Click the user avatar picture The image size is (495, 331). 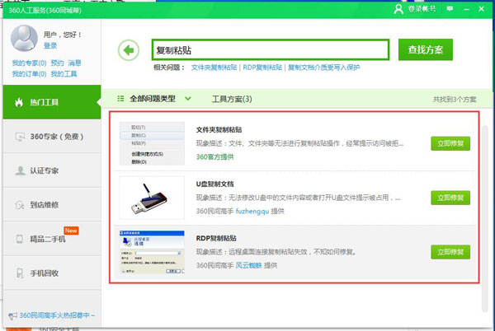[24, 38]
